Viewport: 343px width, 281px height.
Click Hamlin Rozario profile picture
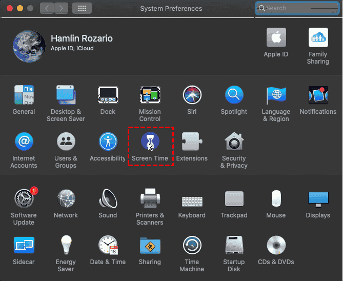[x=29, y=46]
